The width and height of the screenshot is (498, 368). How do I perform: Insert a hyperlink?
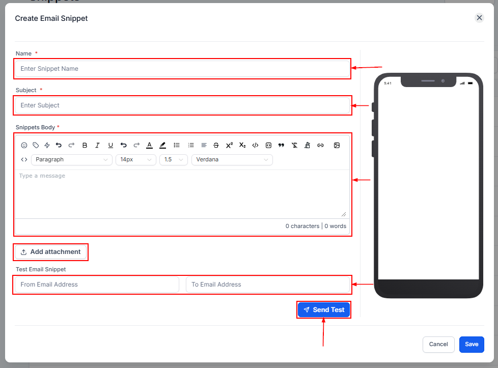point(320,145)
